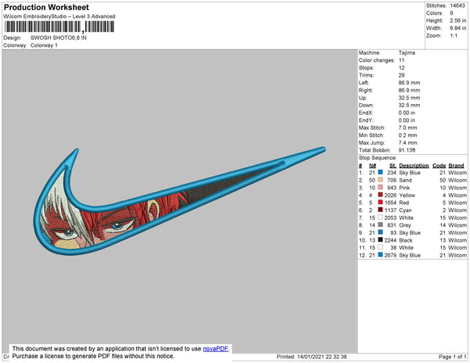Select the Black swatch in stop row 10
470x363 pixels.
pyautogui.click(x=381, y=239)
